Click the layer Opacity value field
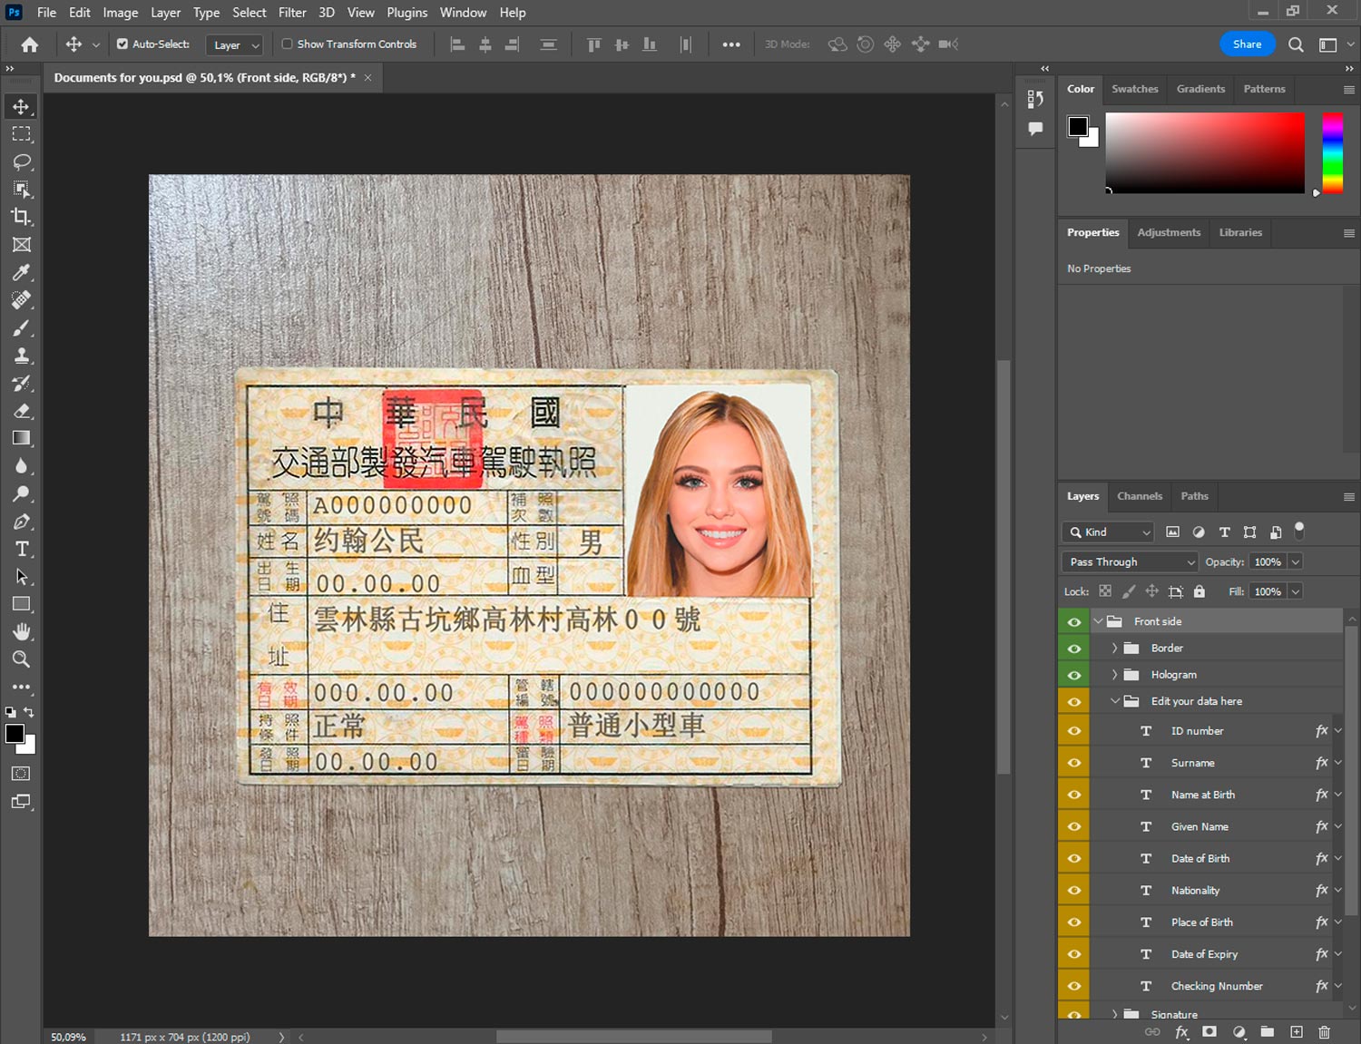Image resolution: width=1361 pixels, height=1044 pixels. point(1268,562)
